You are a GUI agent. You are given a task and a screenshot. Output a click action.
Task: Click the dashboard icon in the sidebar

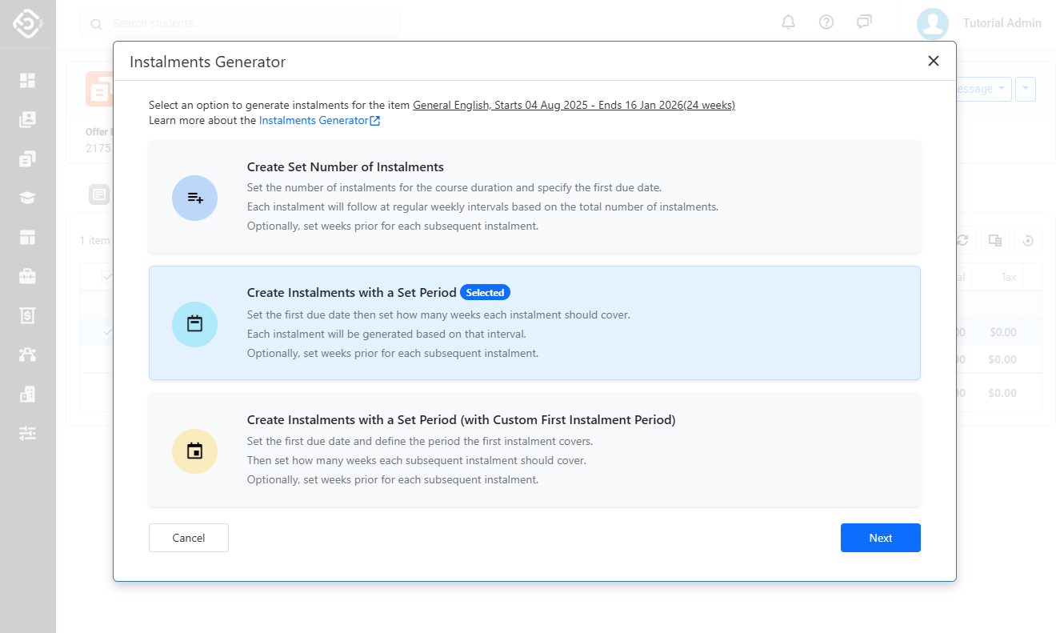coord(28,80)
